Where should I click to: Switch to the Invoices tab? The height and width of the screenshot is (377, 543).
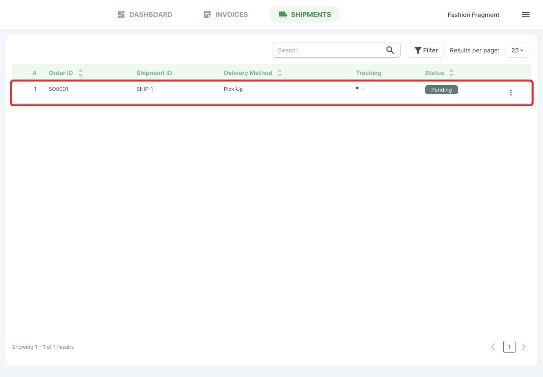click(225, 15)
